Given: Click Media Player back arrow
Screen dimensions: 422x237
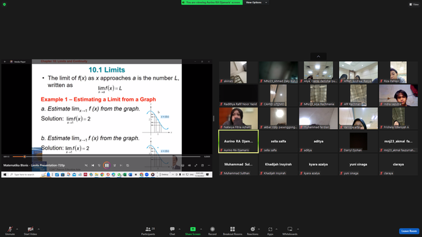Looking at the screenshot, I should coord(5,61).
